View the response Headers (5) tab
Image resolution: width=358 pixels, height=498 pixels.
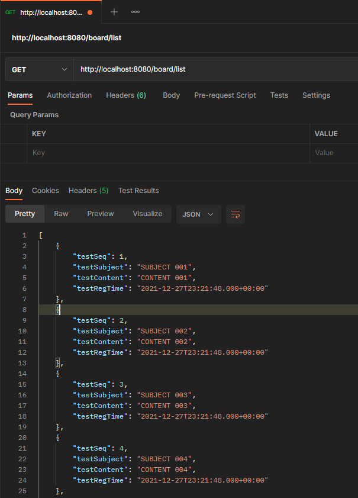(88, 191)
